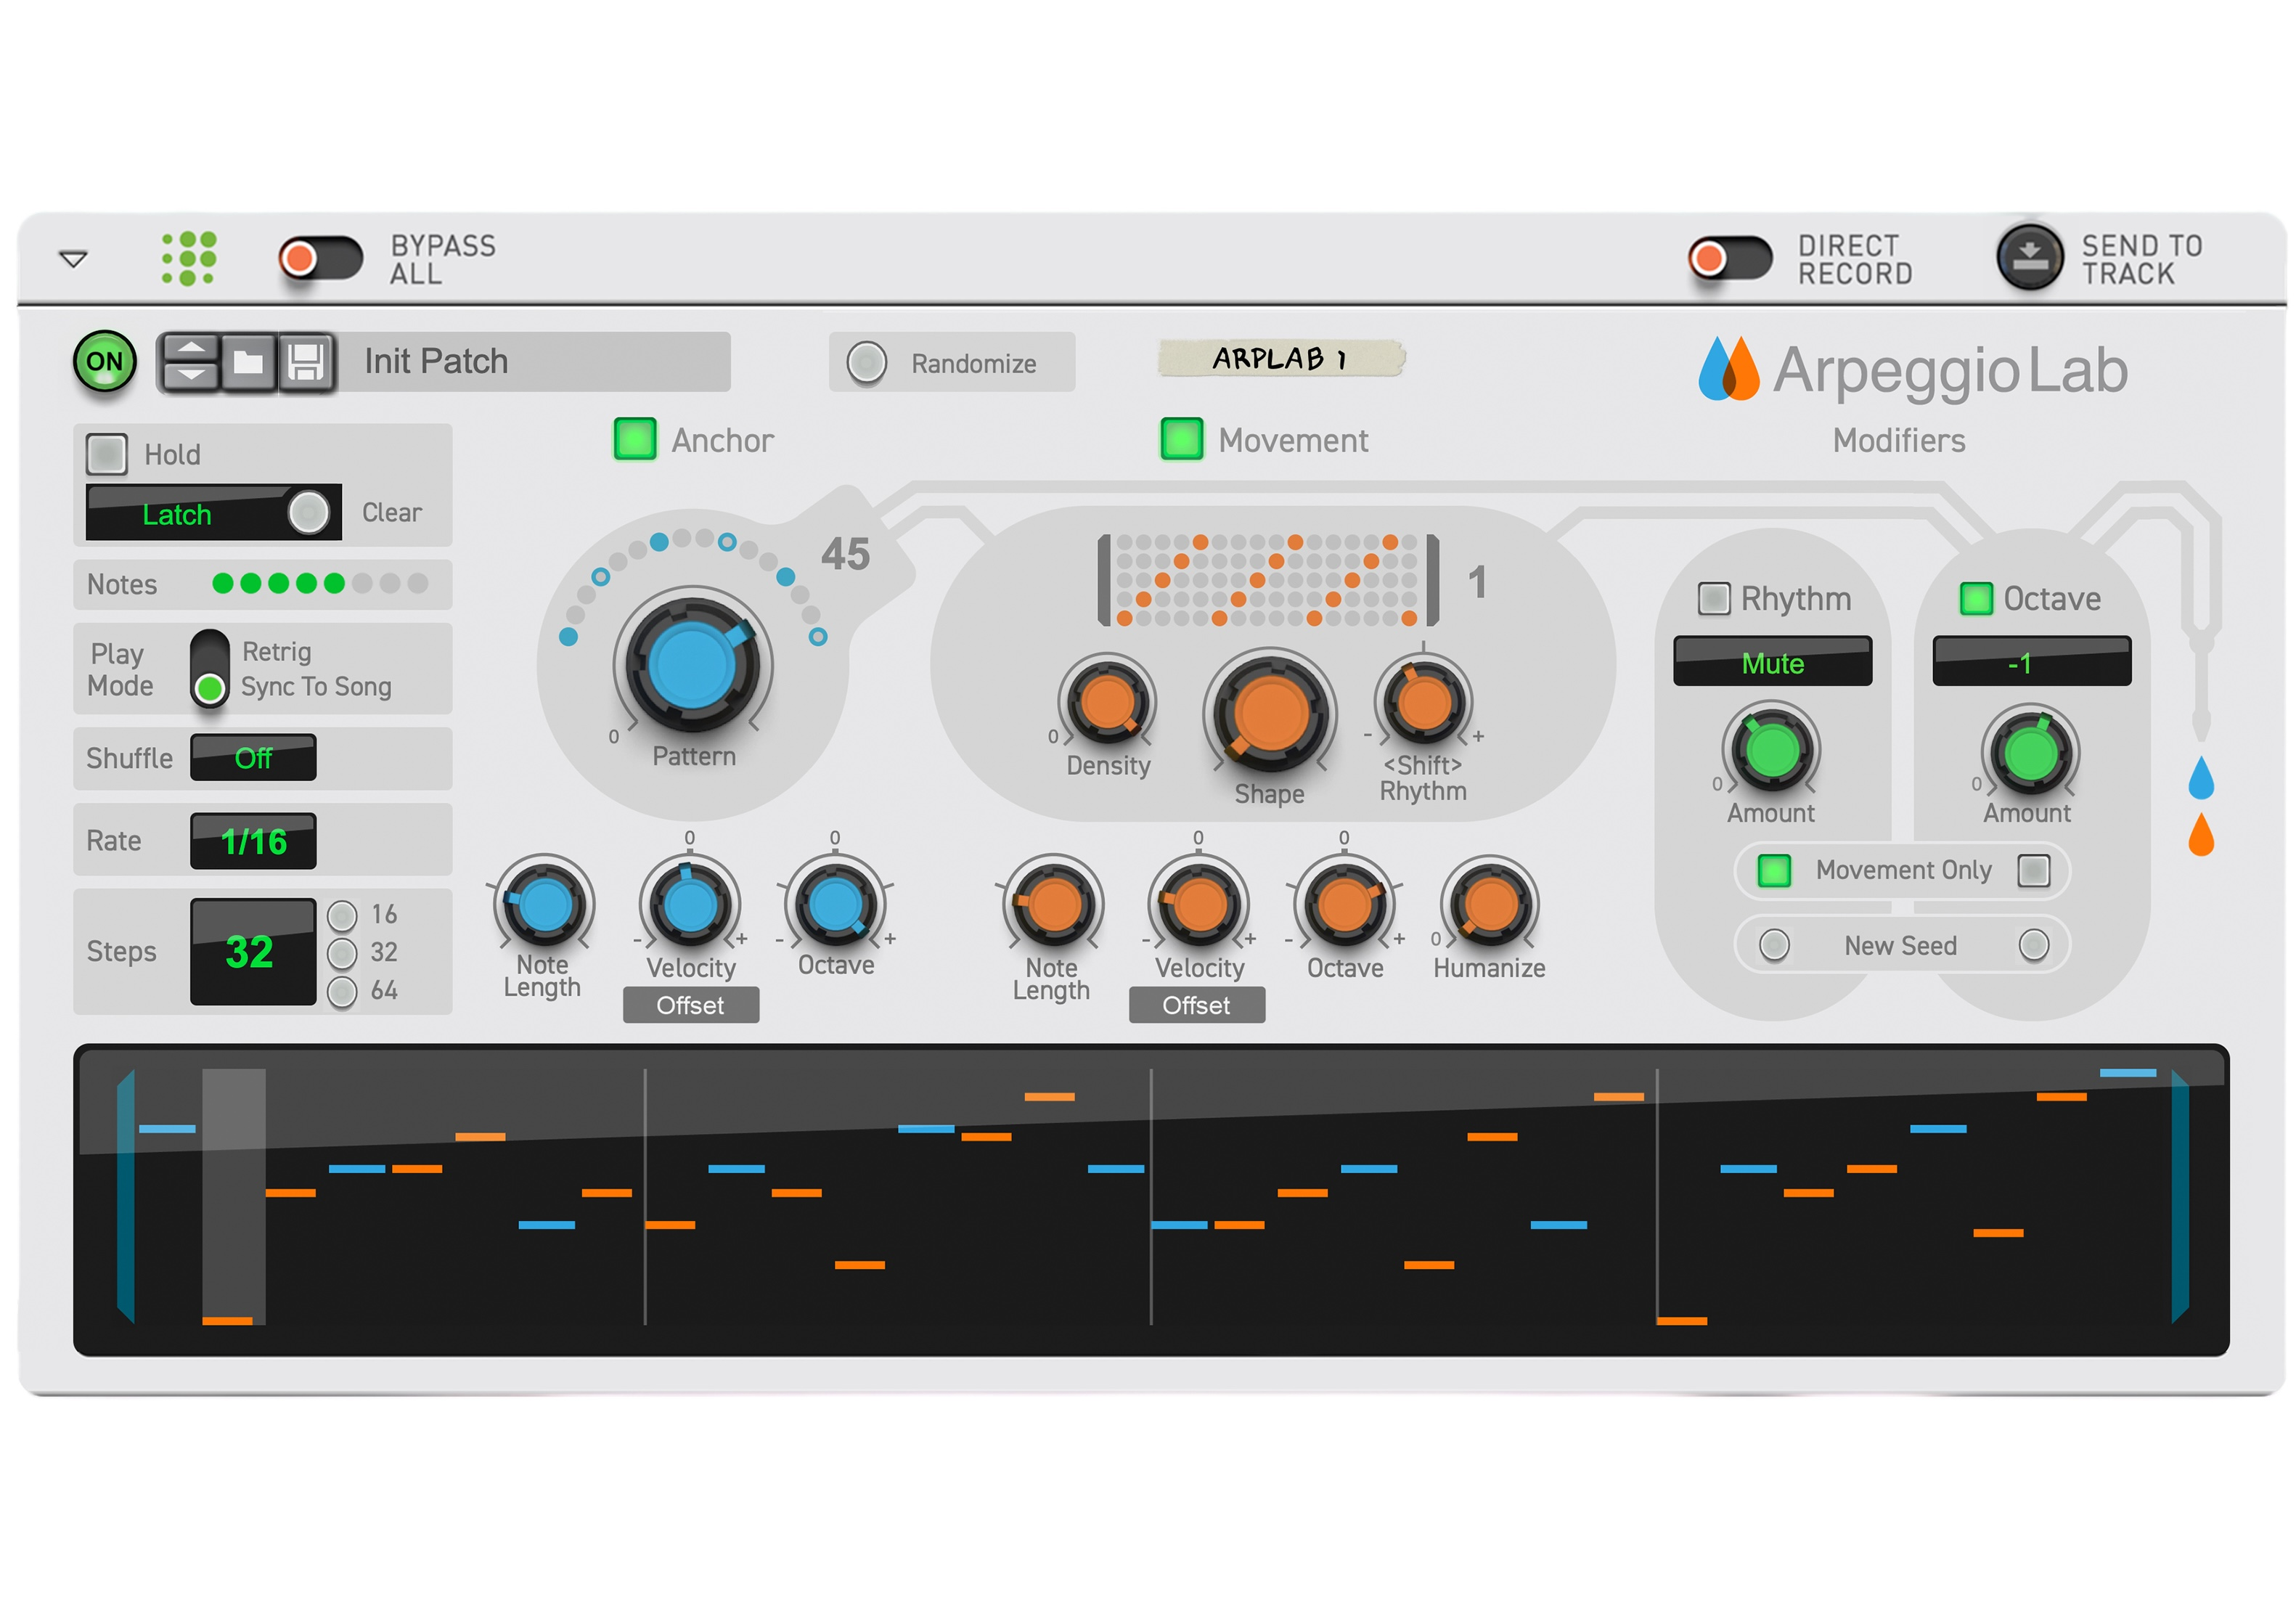This screenshot has width=2296, height=1608.
Task: Click the left blue loop marker in sequencer
Action: point(126,1197)
